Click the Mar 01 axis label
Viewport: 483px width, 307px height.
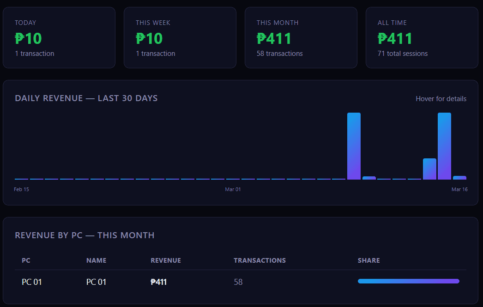point(233,189)
